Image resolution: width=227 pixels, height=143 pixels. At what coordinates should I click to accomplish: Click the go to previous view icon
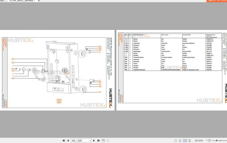click(103, 140)
